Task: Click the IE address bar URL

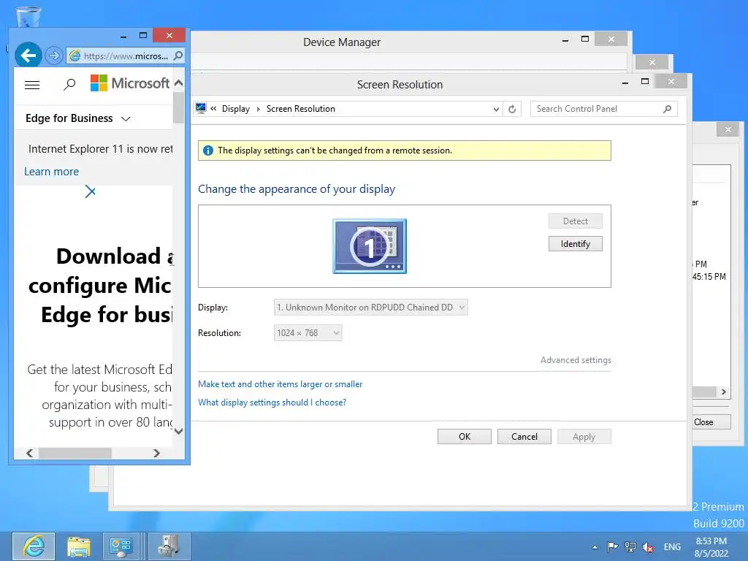Action: pos(126,56)
